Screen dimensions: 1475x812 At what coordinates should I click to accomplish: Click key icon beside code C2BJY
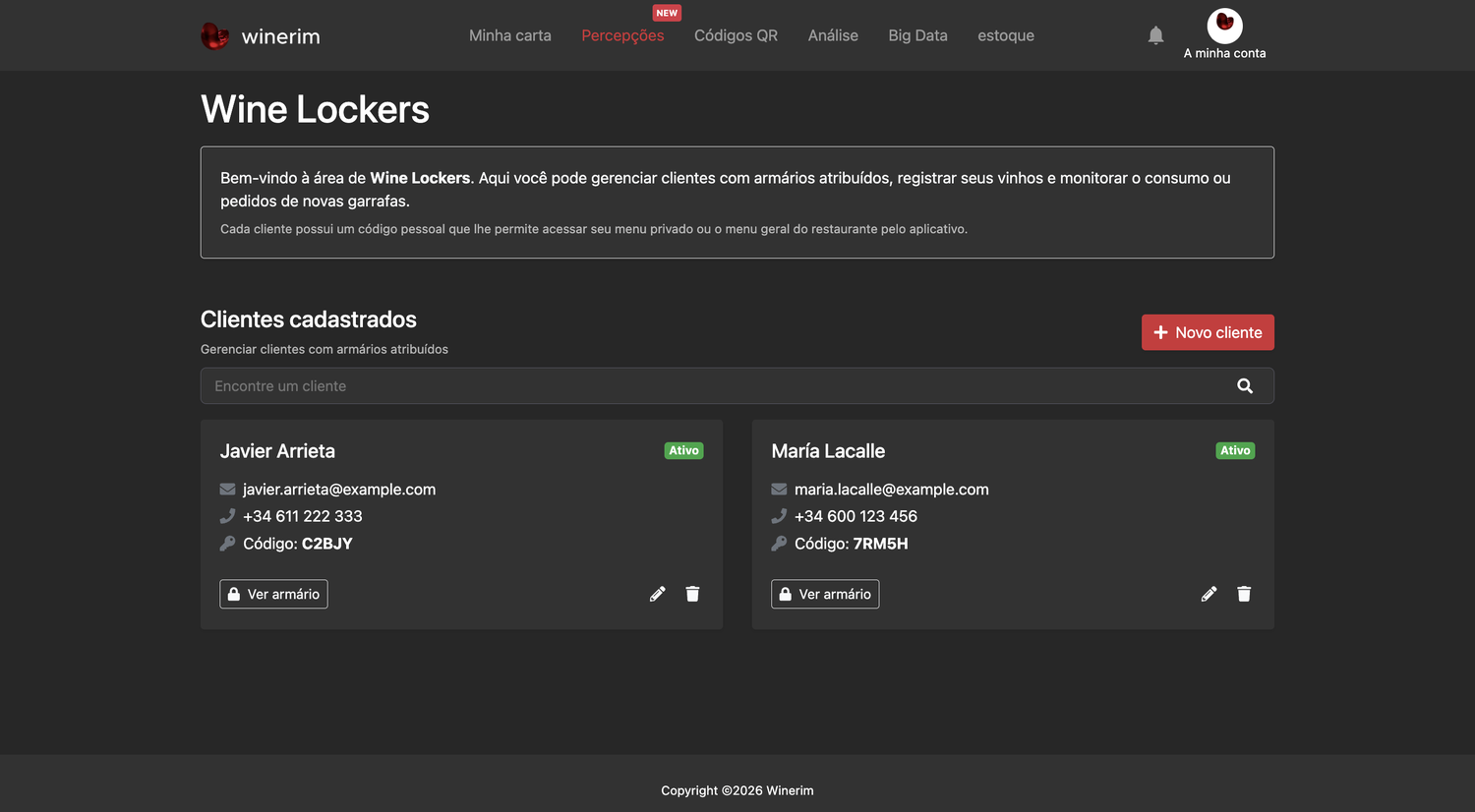click(x=227, y=544)
